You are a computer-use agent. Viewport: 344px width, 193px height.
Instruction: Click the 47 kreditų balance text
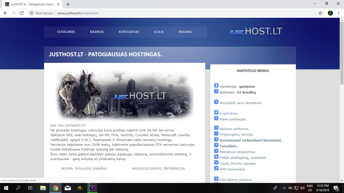coord(246,93)
